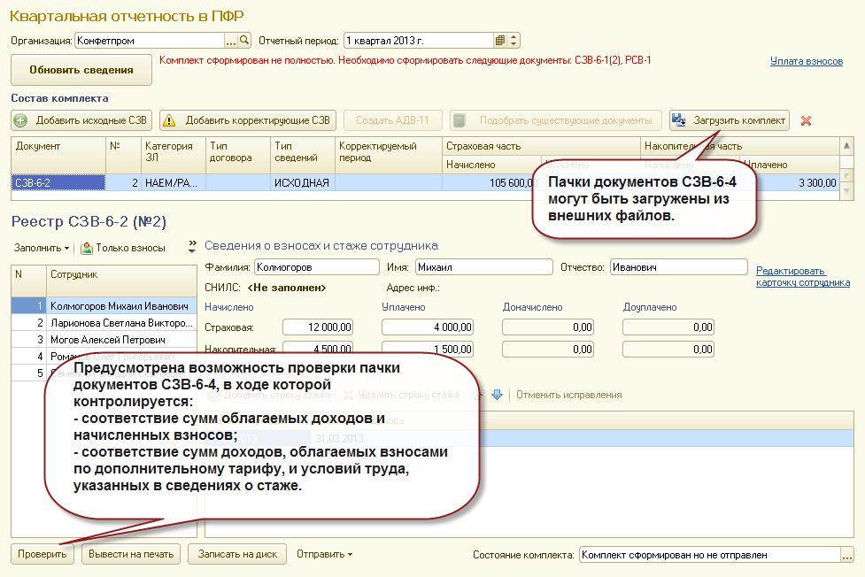Click period stepper arrows next to calendar

(514, 41)
